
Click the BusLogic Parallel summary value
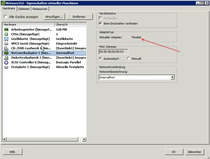coord(69,62)
